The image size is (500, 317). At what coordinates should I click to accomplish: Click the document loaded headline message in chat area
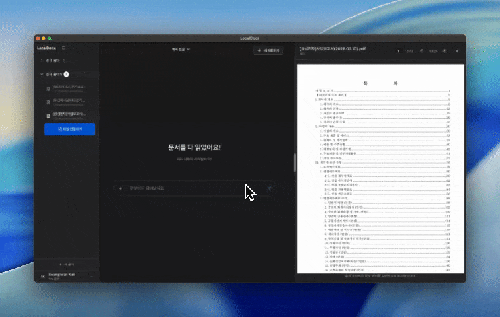click(194, 147)
